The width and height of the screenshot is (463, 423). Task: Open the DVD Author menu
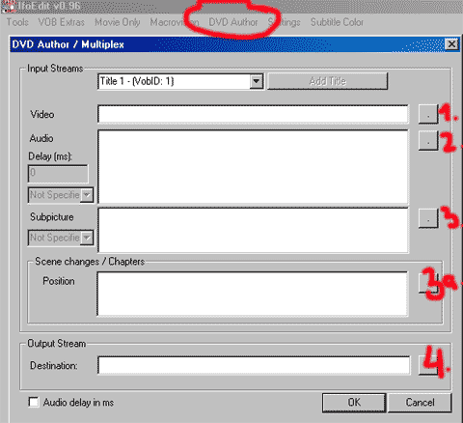point(233,22)
